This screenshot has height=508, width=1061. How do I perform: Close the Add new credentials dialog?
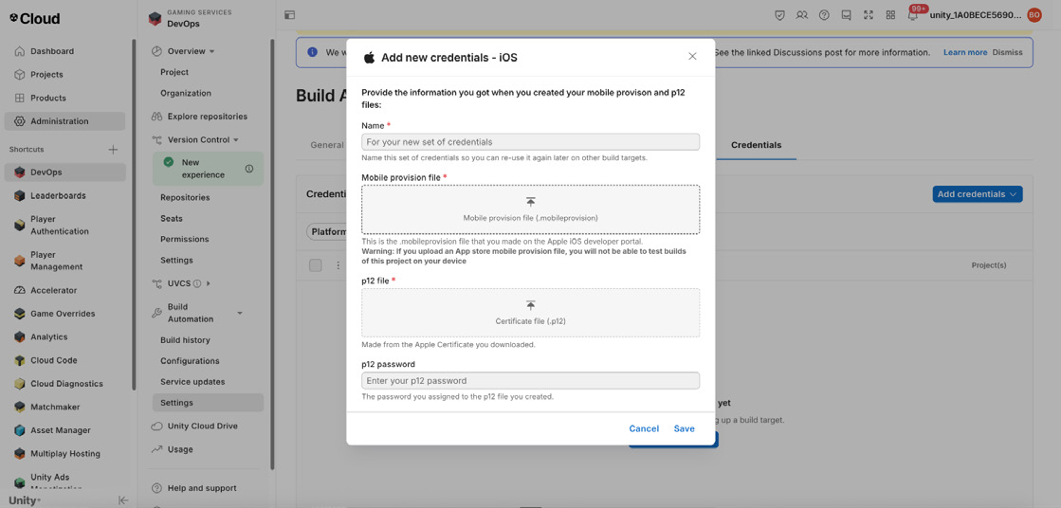click(692, 56)
